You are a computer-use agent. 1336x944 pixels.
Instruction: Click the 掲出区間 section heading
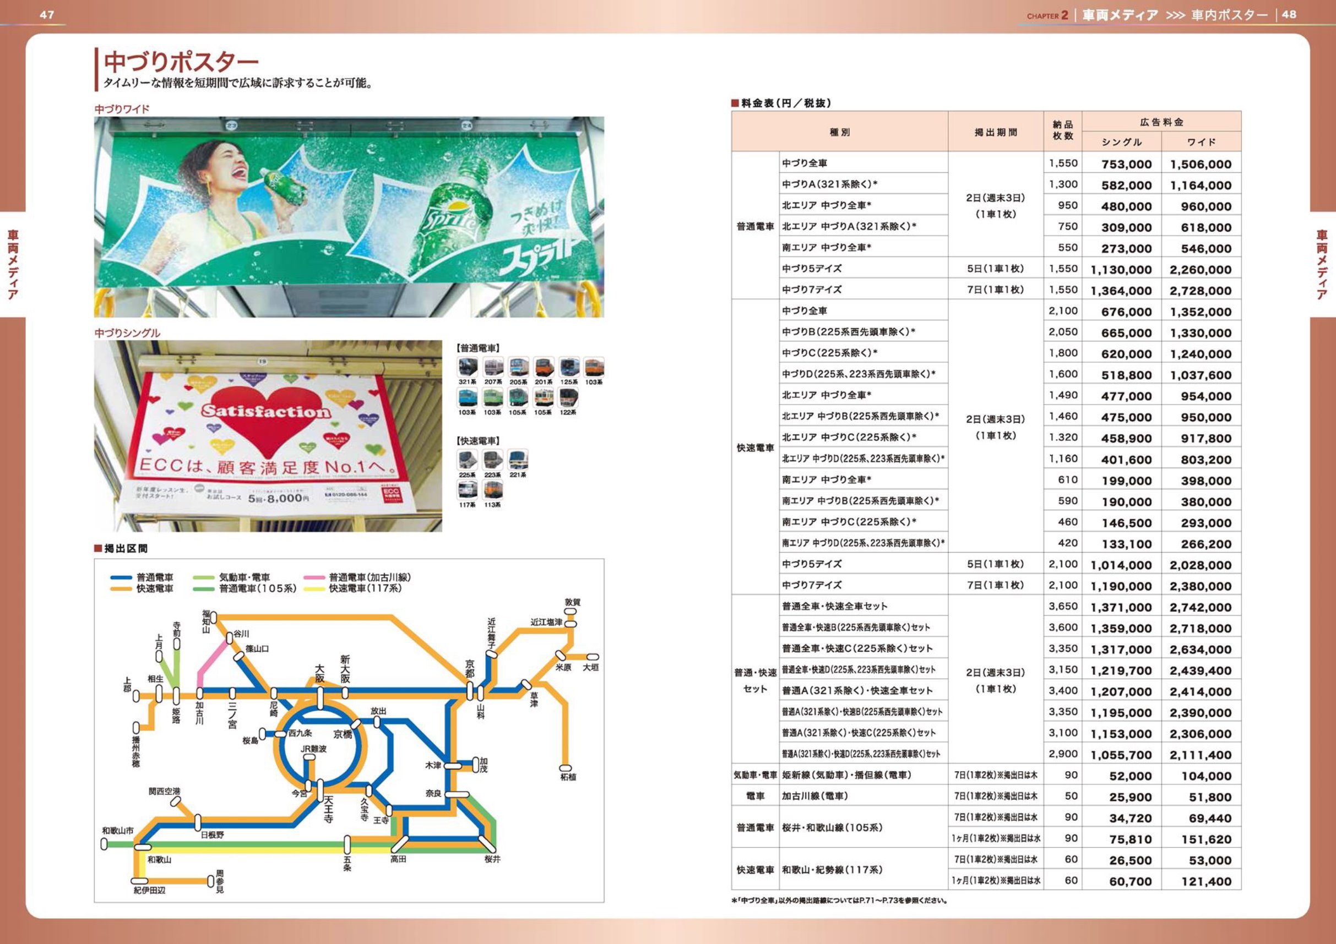tap(126, 548)
